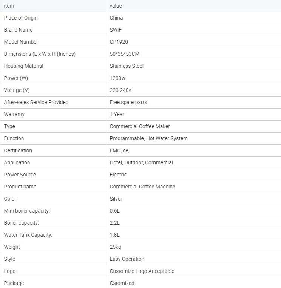Screen dimensions: 281x288
Task: Click the 'item' column header
Action: [9, 6]
